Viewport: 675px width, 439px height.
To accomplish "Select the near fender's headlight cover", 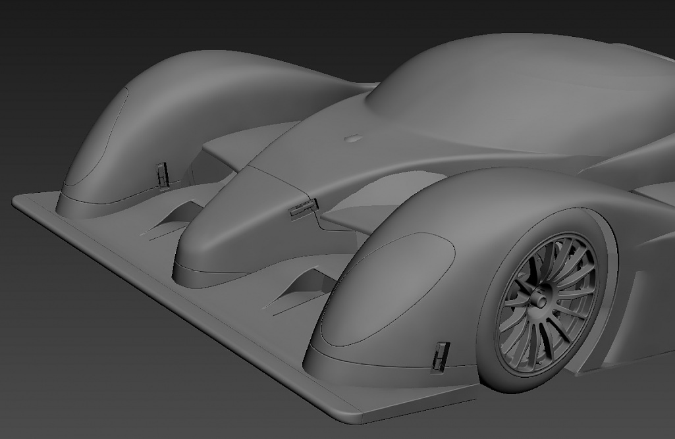I will (x=387, y=289).
